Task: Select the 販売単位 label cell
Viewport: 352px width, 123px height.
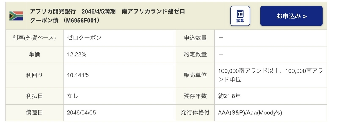Action: 195,75
